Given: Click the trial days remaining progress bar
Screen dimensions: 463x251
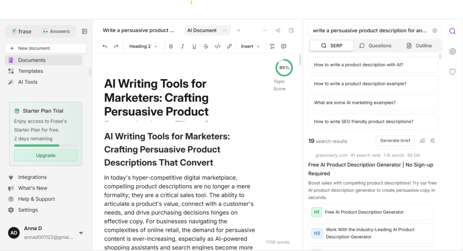Looking at the screenshot, I should coord(46,145).
